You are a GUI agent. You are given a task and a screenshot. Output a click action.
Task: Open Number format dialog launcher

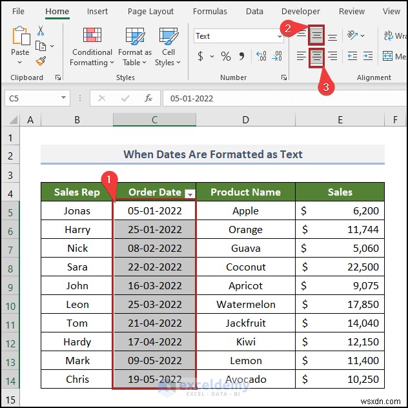tap(284, 77)
